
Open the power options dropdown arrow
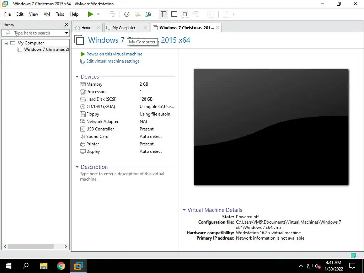coord(98,14)
